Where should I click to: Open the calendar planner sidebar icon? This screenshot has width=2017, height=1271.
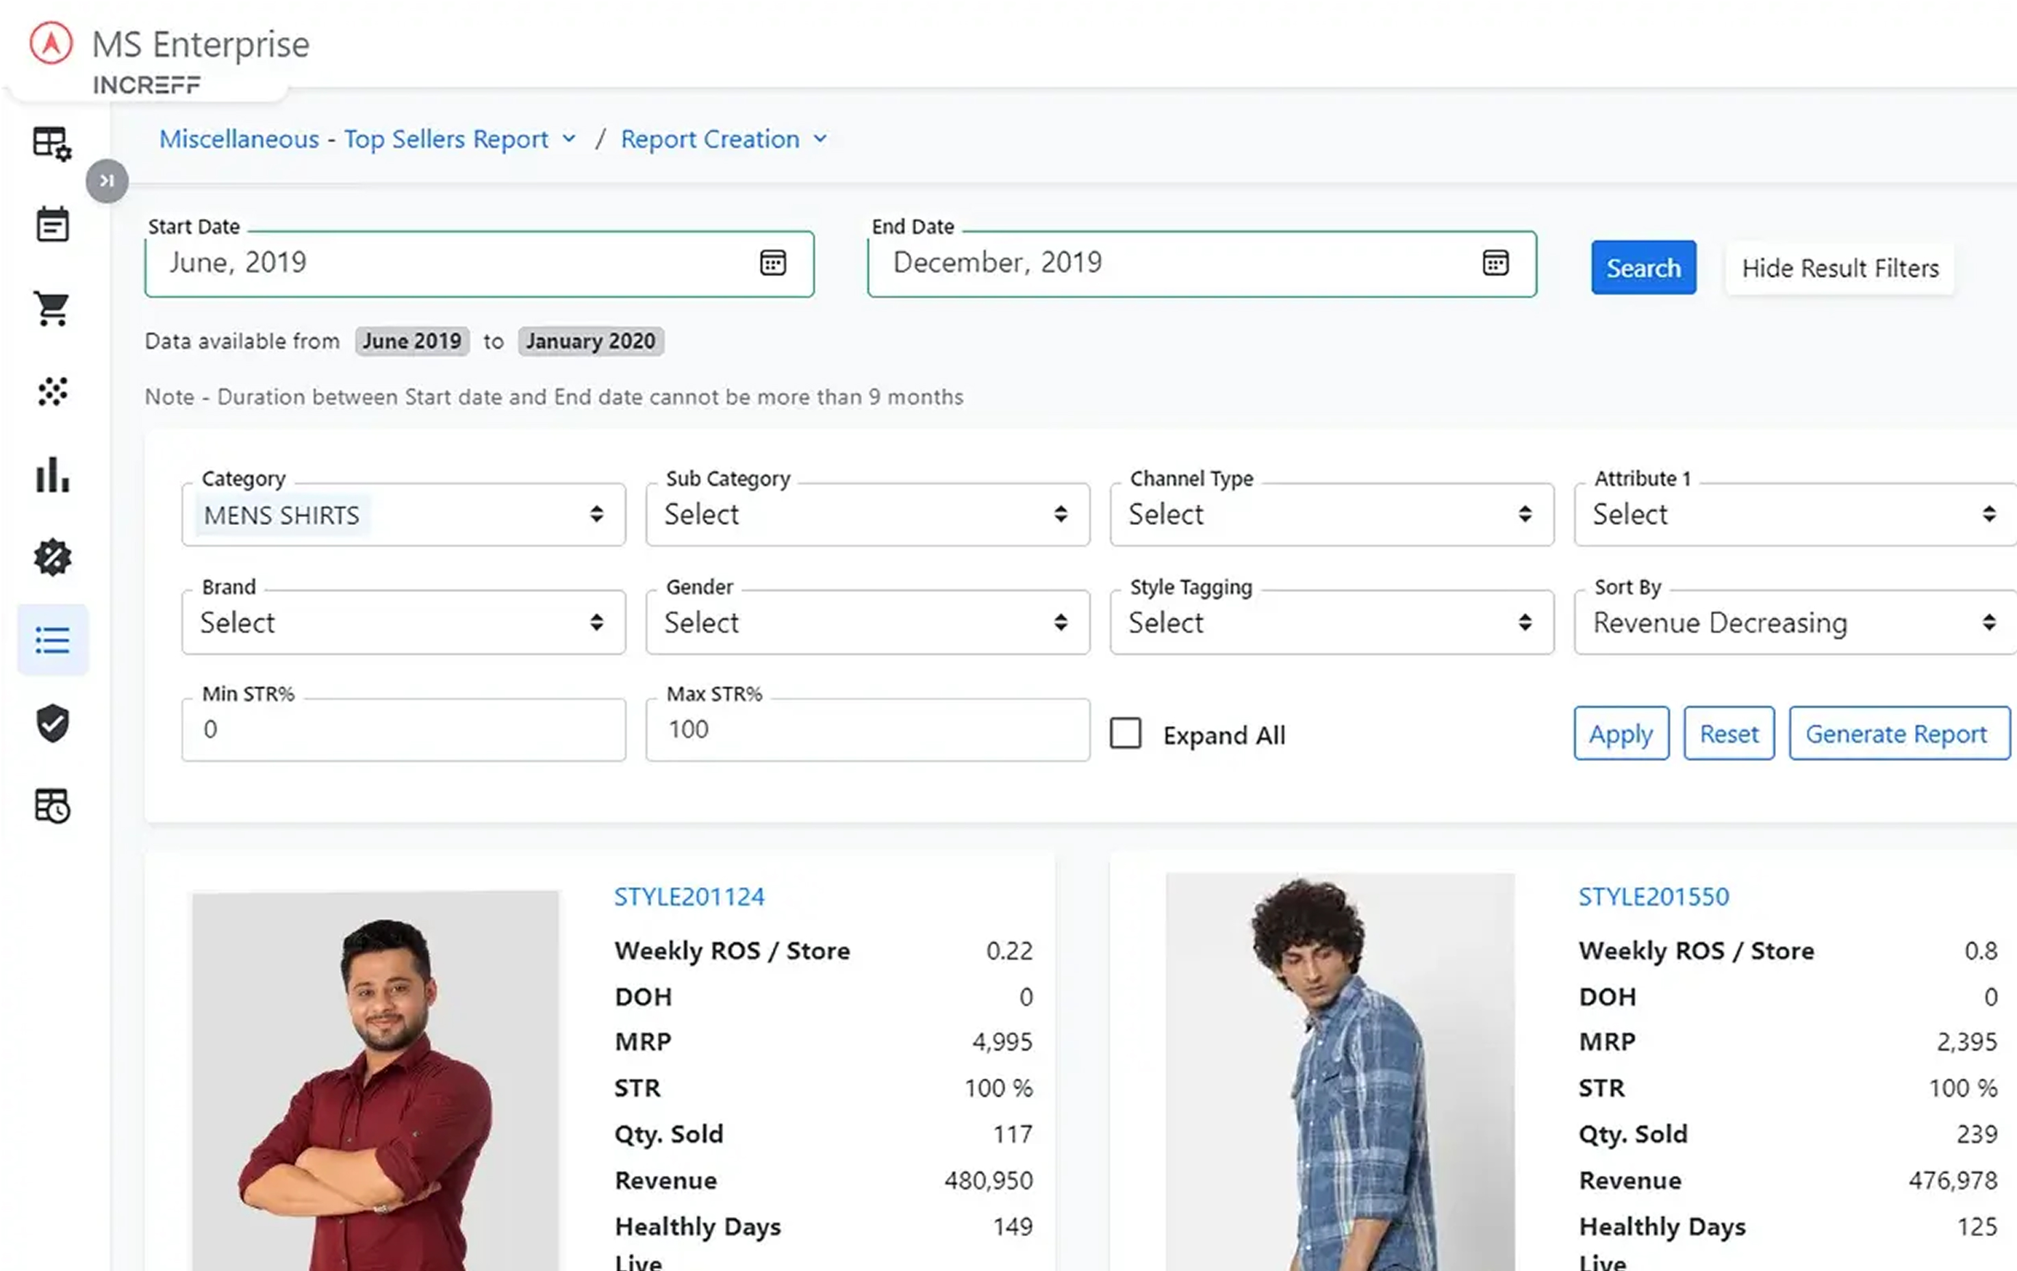point(52,225)
